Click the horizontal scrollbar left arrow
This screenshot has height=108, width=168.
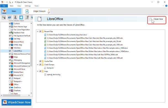point(1,95)
